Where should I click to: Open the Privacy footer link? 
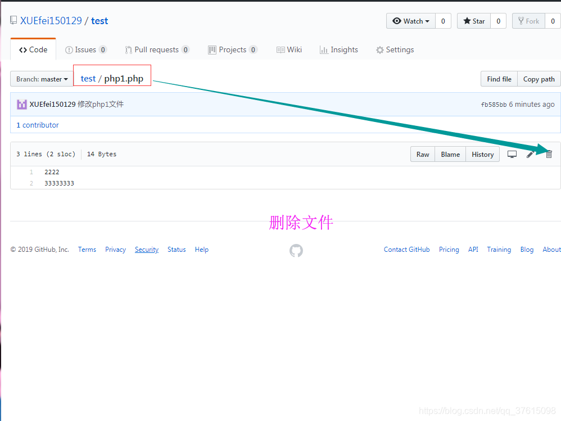(x=115, y=250)
